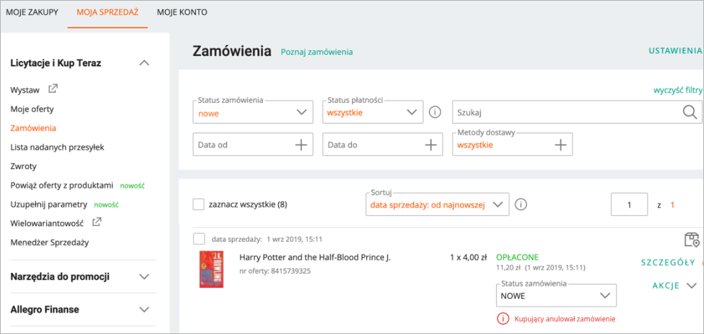Image resolution: width=704 pixels, height=334 pixels.
Task: Click plus icon in Metody dostawy field
Action: click(x=560, y=145)
